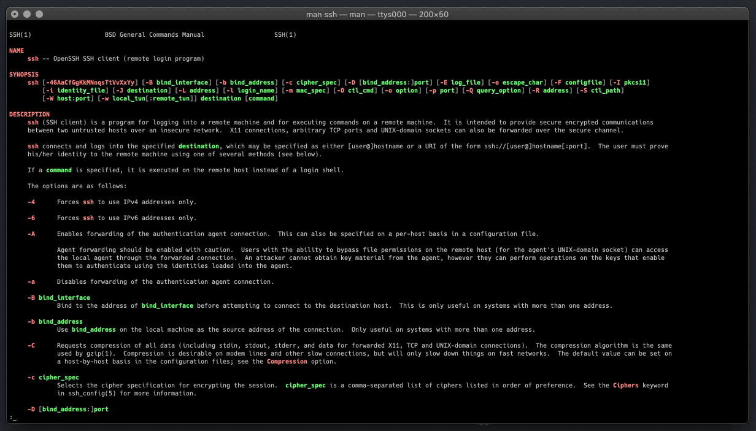Click '-L address' in the synopsis
The height and width of the screenshot is (431, 756).
tap(197, 90)
